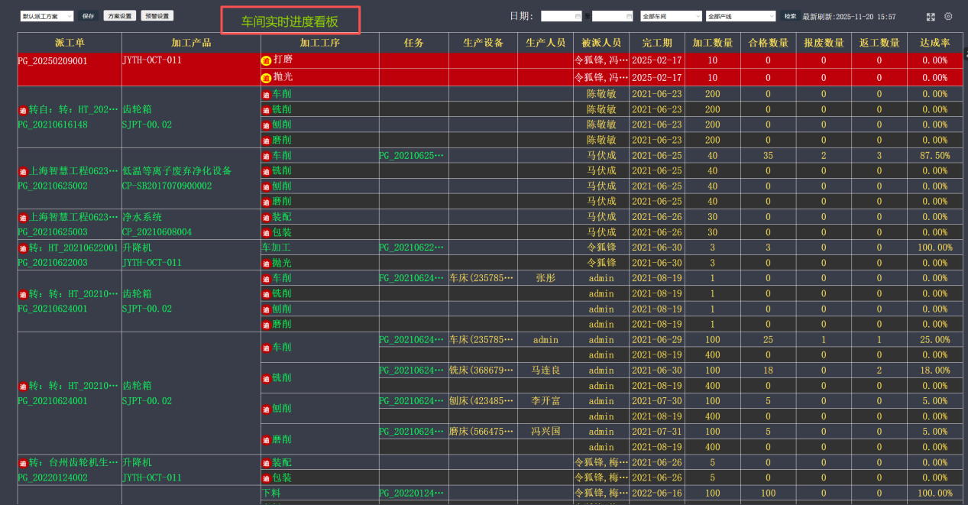Screen dimensions: 968x505
Task: Expand the 全部产线 production line dropdown
Action: tap(740, 16)
